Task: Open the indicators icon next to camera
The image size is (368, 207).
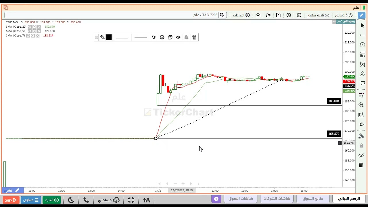Action: [268, 15]
